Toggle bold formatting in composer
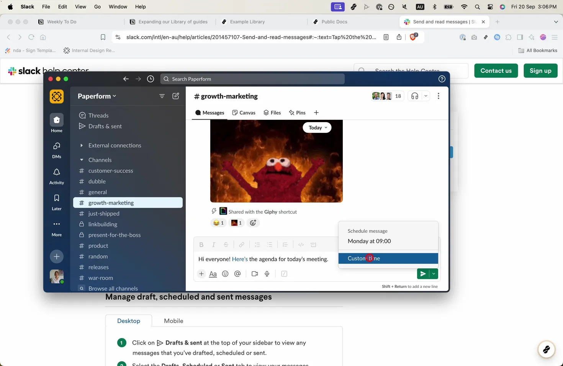Viewport: 563px width, 366px height. coord(201,245)
